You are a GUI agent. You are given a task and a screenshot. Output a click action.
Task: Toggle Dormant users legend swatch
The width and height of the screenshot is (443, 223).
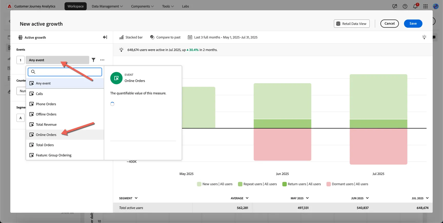coord(328,184)
